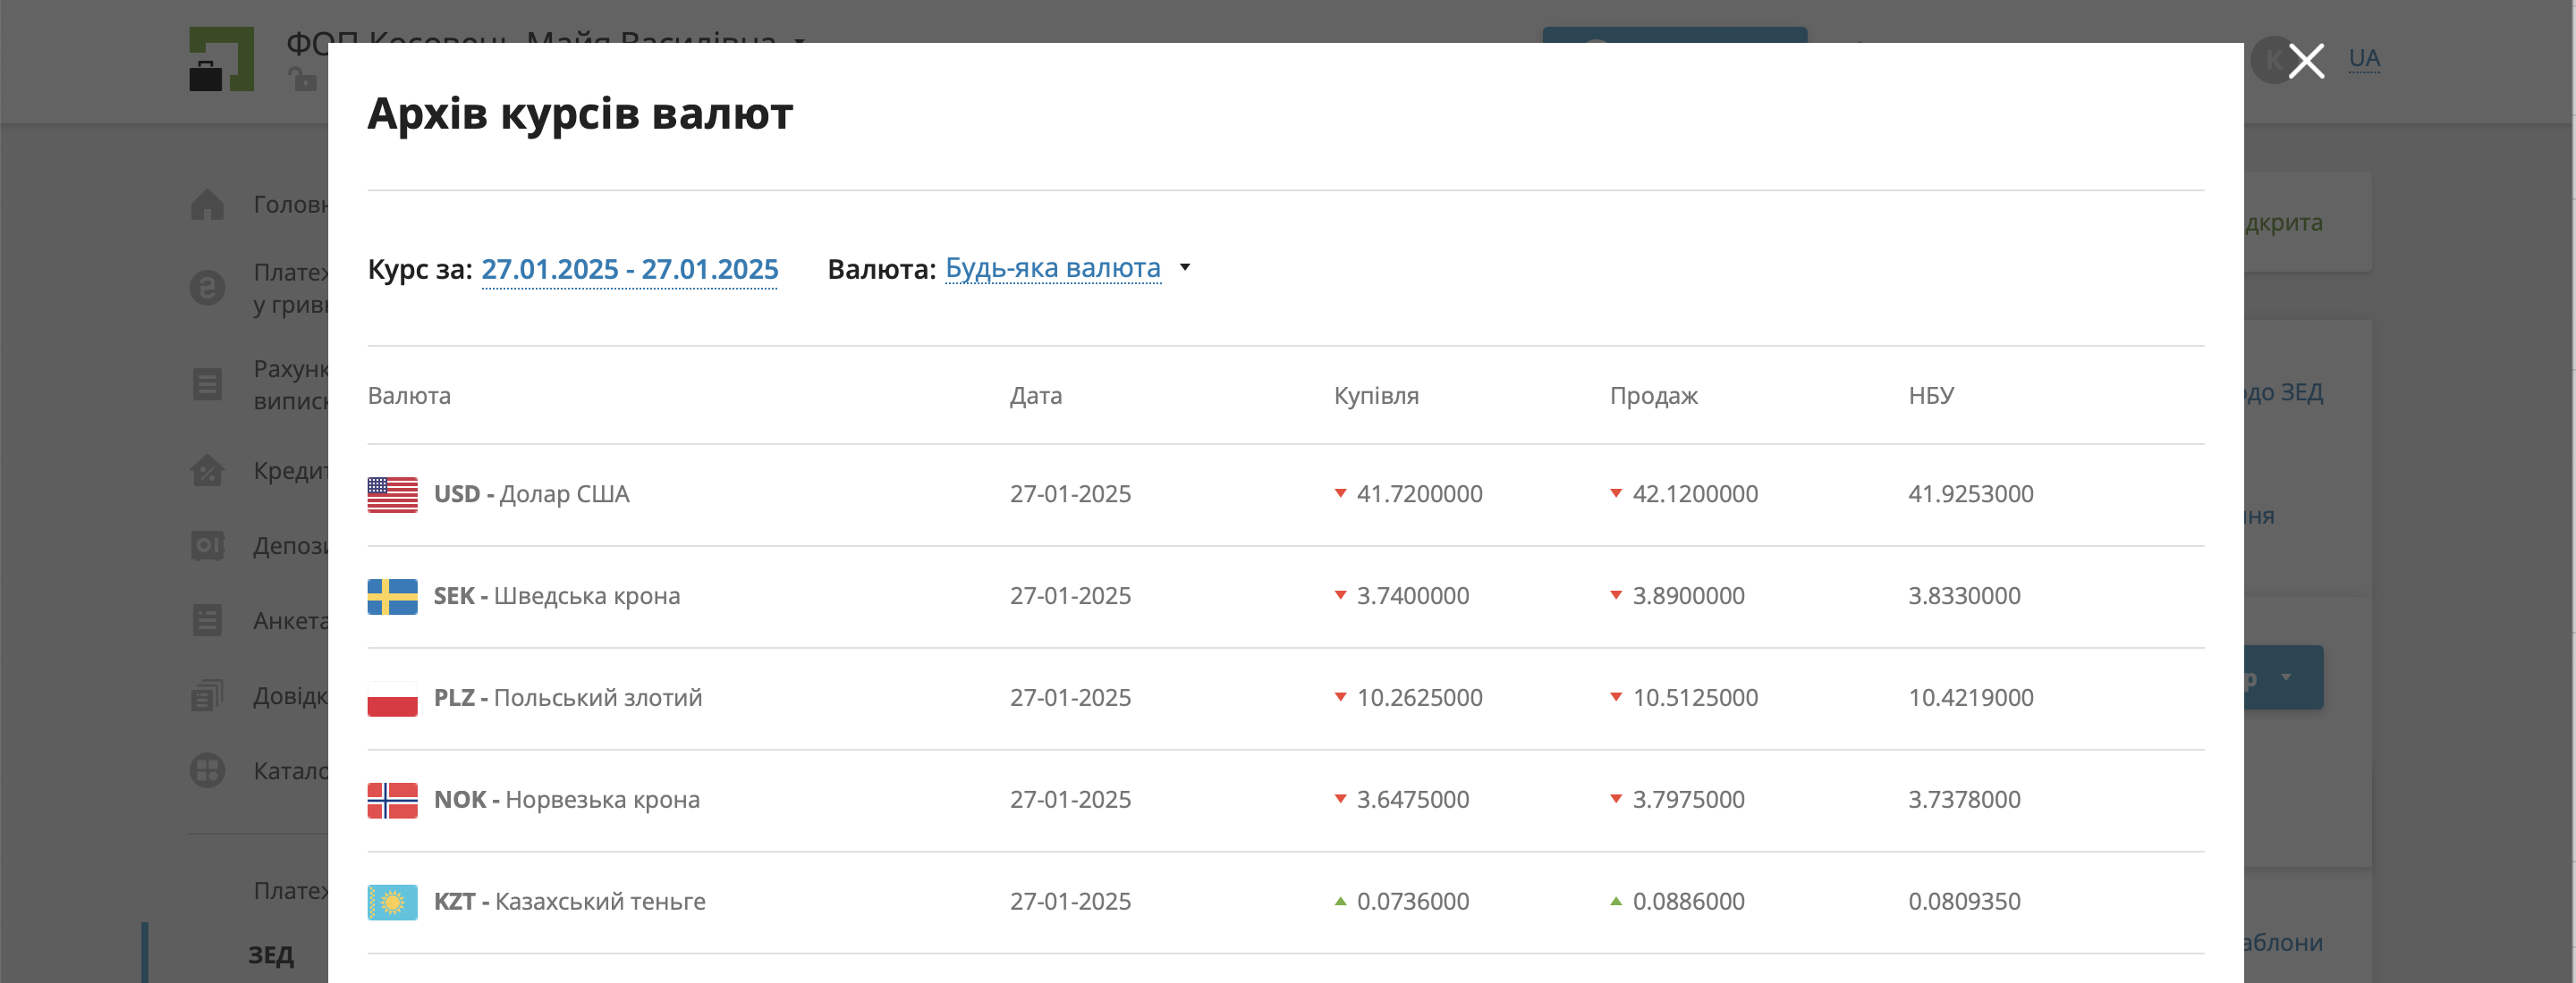The image size is (2576, 983).
Task: Click PLZ sell rate 10.5125000
Action: tap(1695, 697)
